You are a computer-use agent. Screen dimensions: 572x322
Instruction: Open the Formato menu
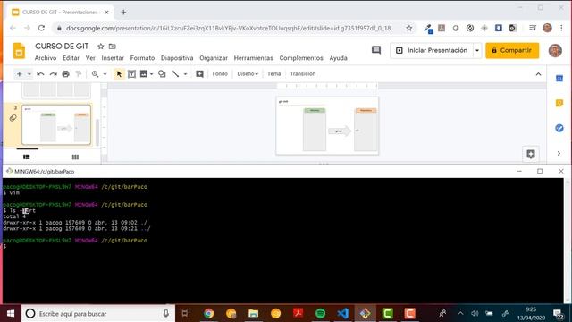click(x=142, y=58)
